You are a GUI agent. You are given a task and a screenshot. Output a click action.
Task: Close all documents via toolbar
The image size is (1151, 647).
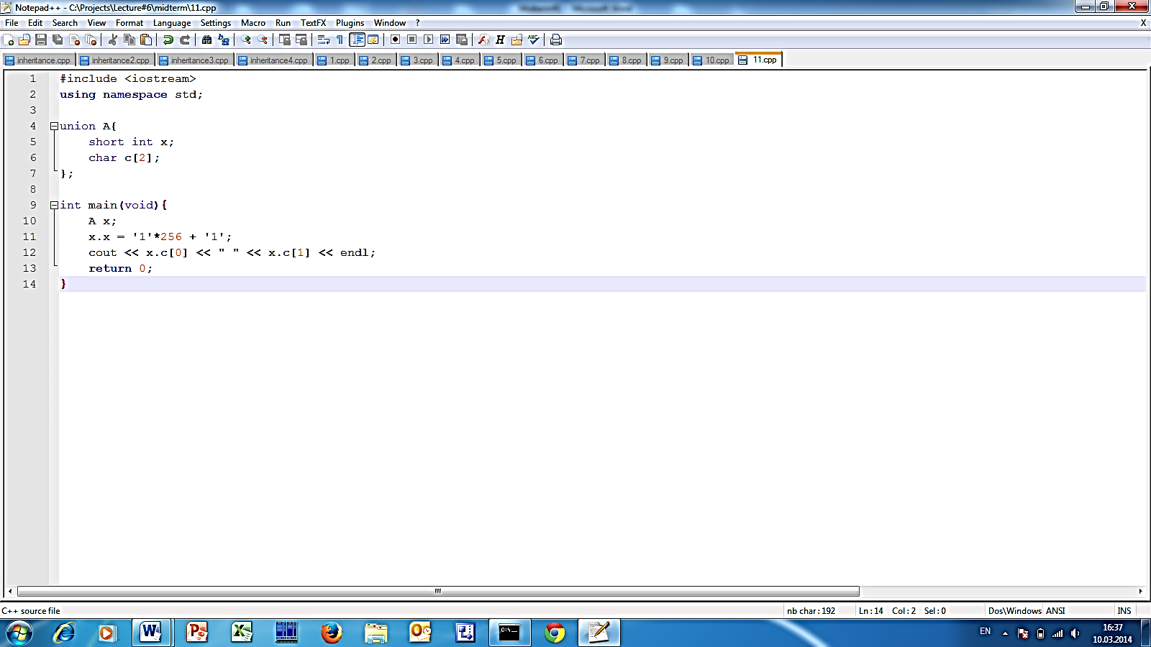click(91, 40)
